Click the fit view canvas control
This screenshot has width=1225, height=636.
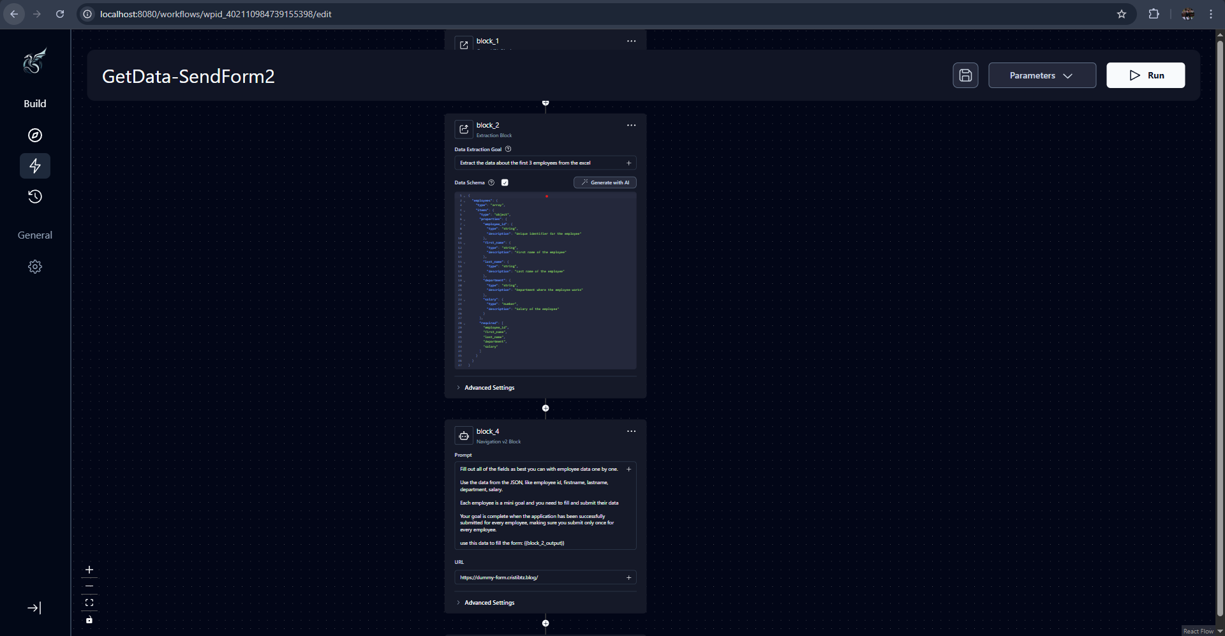click(89, 603)
